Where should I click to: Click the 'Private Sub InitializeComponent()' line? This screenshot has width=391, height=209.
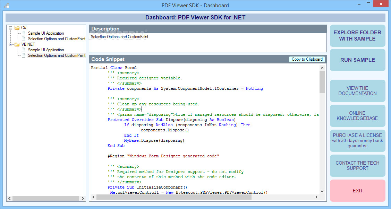(147, 187)
